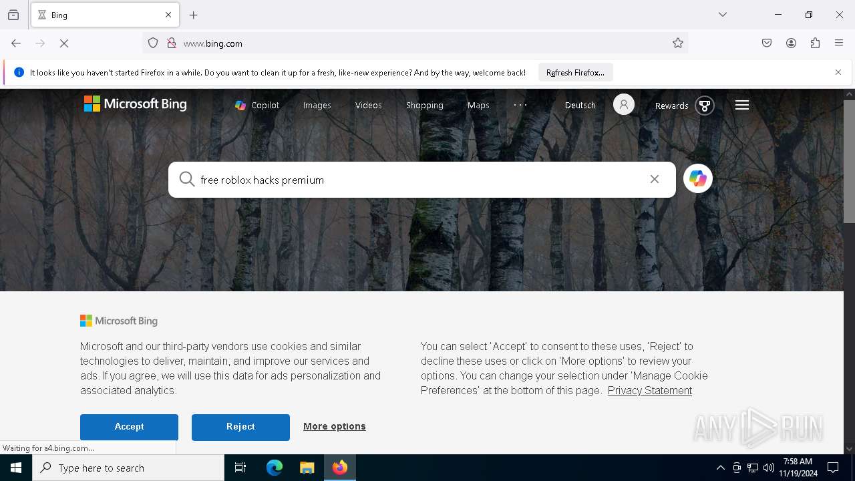Screen dimensions: 855x481
Task: Open the Privacy Statement link
Action: click(650, 390)
